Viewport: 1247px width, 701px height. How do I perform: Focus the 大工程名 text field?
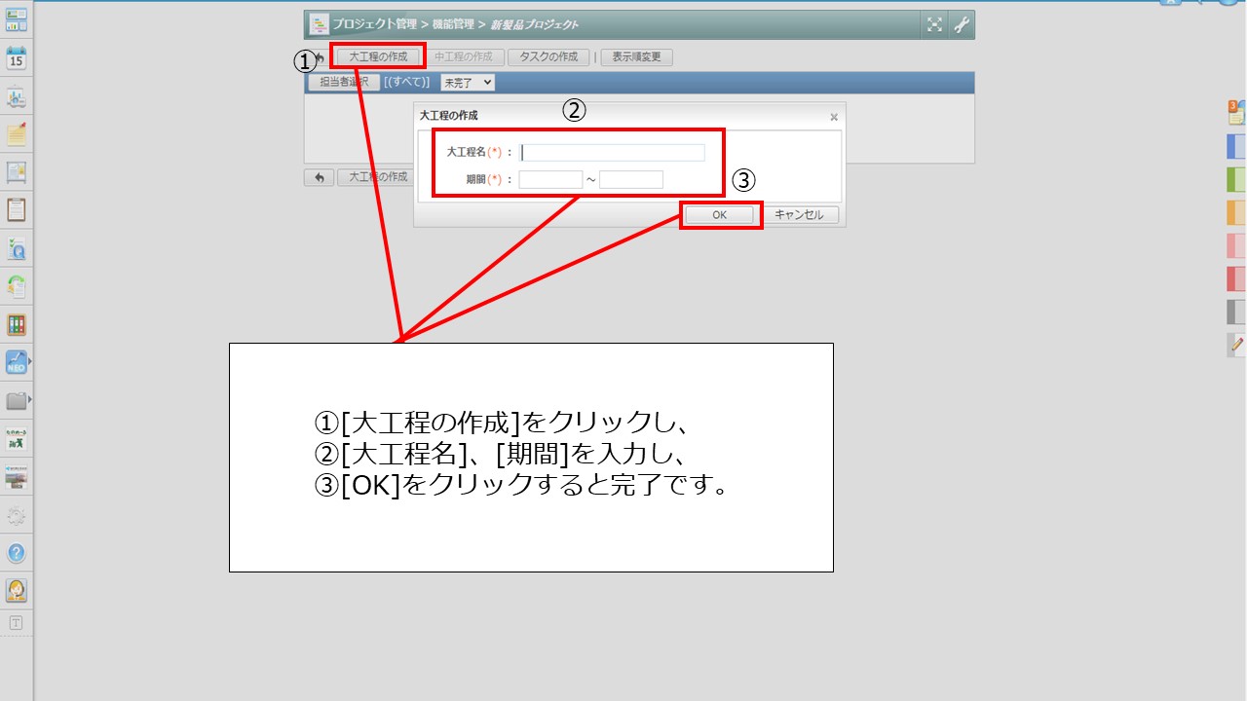click(x=613, y=153)
